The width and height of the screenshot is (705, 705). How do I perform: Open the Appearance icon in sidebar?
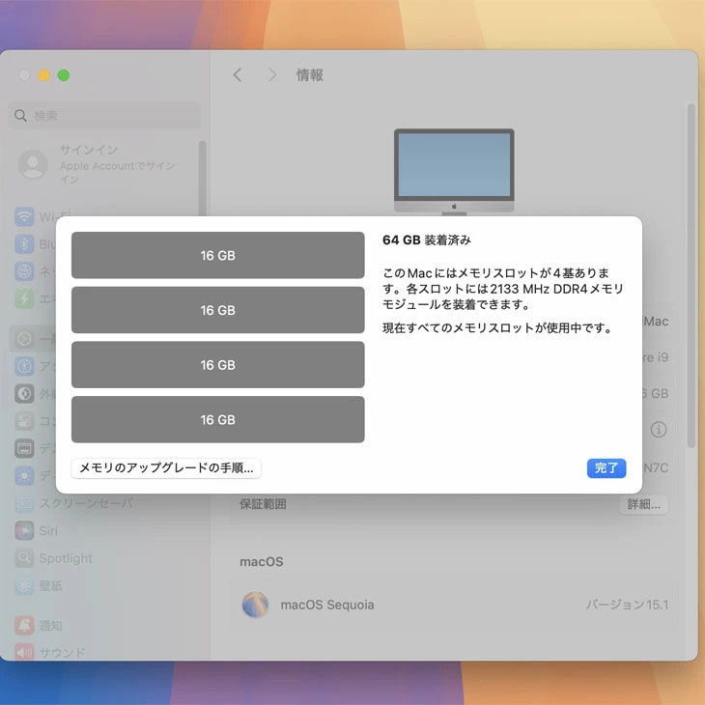tap(24, 393)
